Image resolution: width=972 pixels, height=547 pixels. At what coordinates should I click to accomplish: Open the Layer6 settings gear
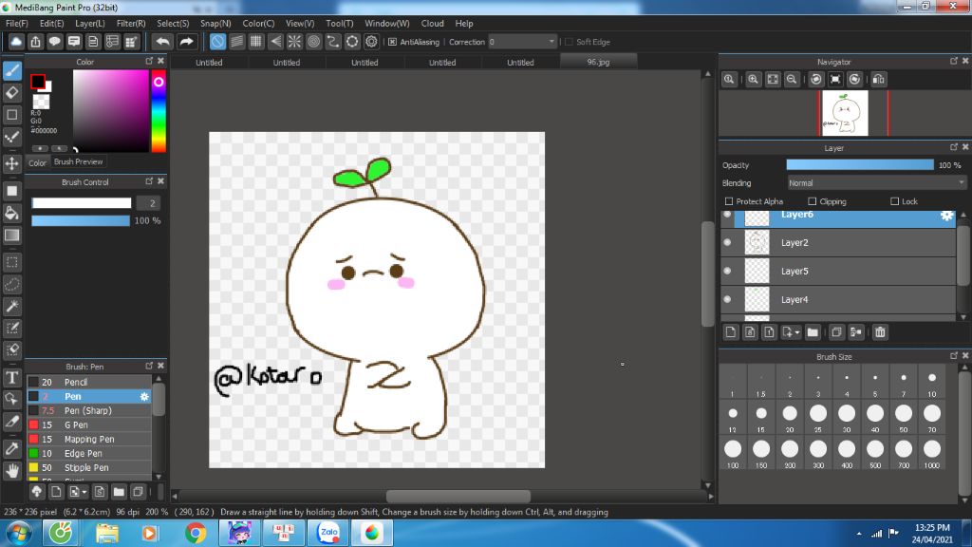point(946,216)
